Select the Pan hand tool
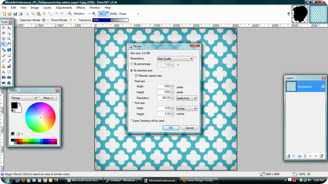The height and width of the screenshot is (184, 328). [9, 44]
